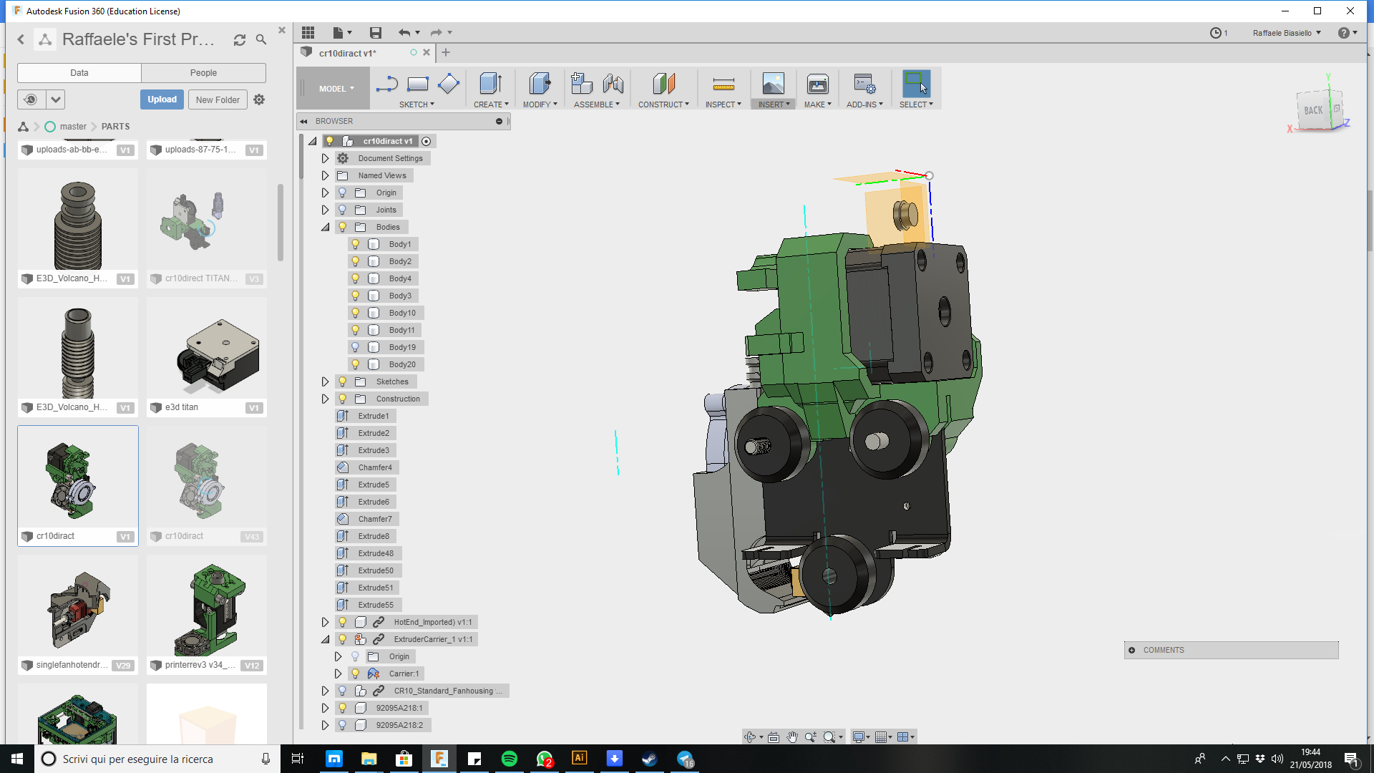This screenshot has width=1374, height=773.
Task: Select the Create Sketch tool icon
Action: (386, 84)
